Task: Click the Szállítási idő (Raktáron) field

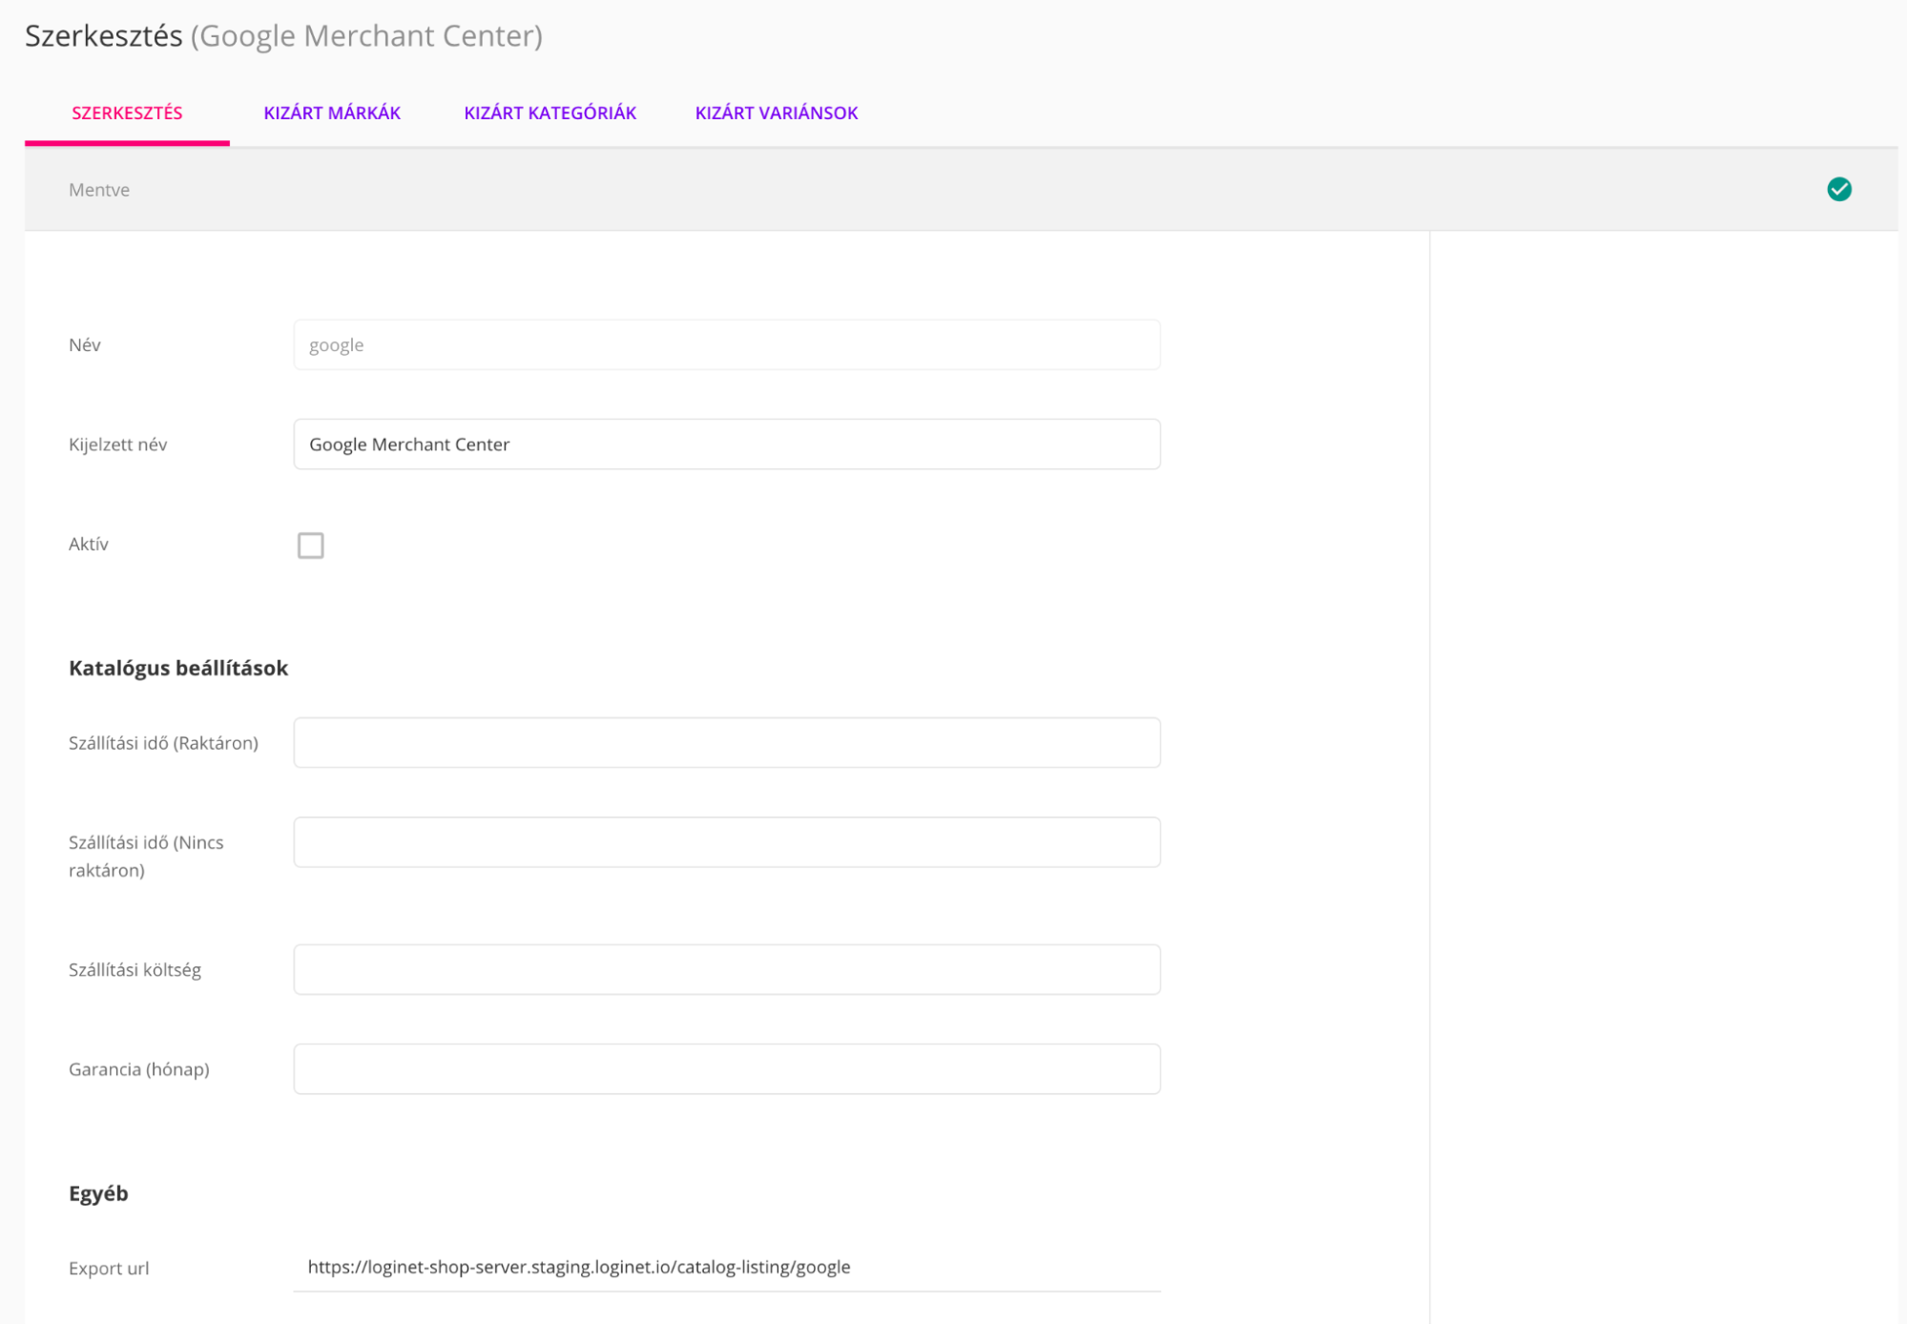Action: pyautogui.click(x=726, y=742)
